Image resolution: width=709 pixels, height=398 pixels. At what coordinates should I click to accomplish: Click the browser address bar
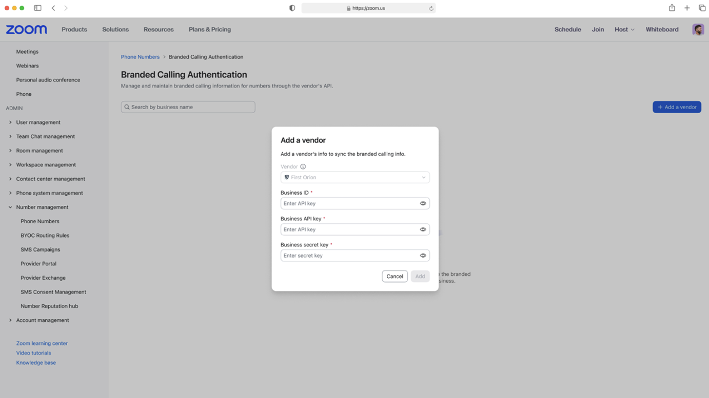(368, 8)
